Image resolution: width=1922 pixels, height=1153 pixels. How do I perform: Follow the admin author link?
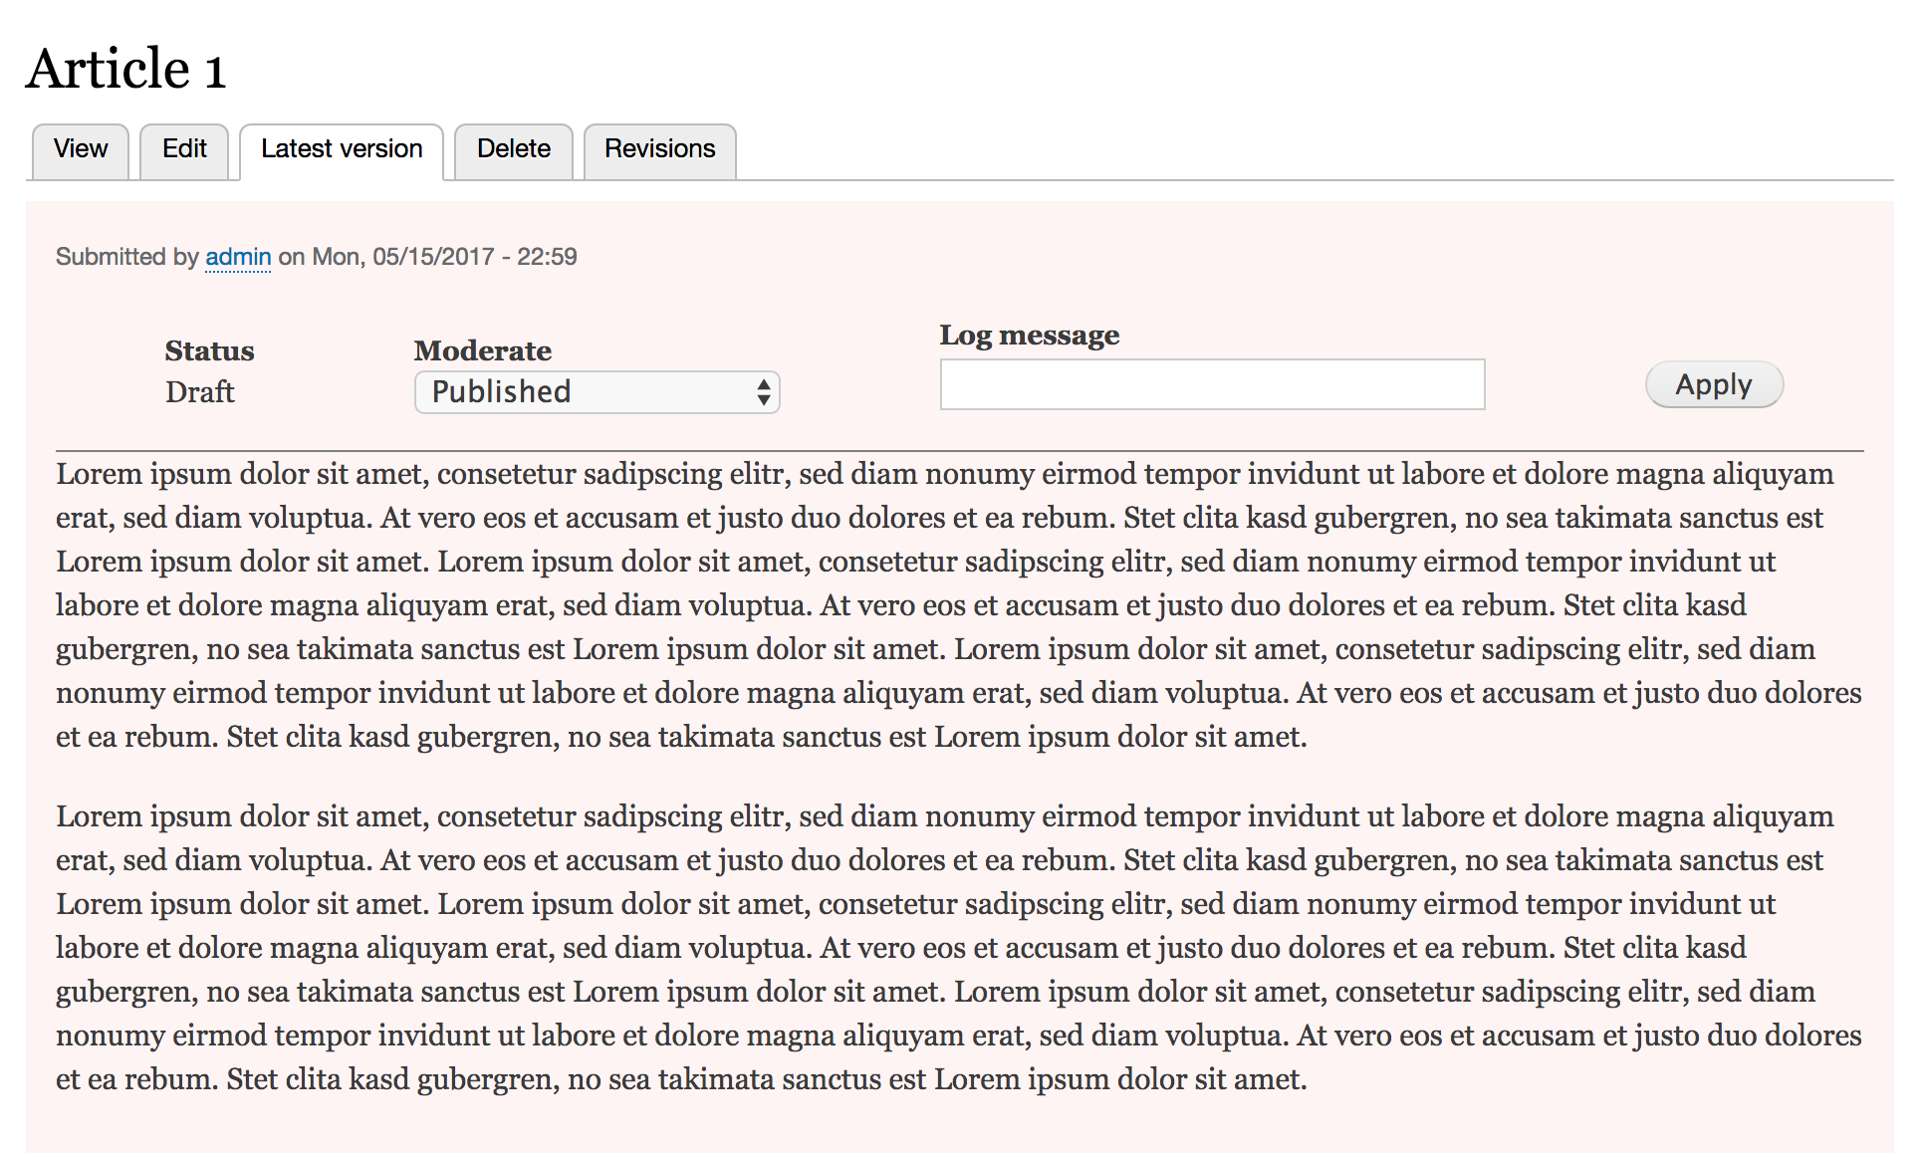(x=238, y=257)
